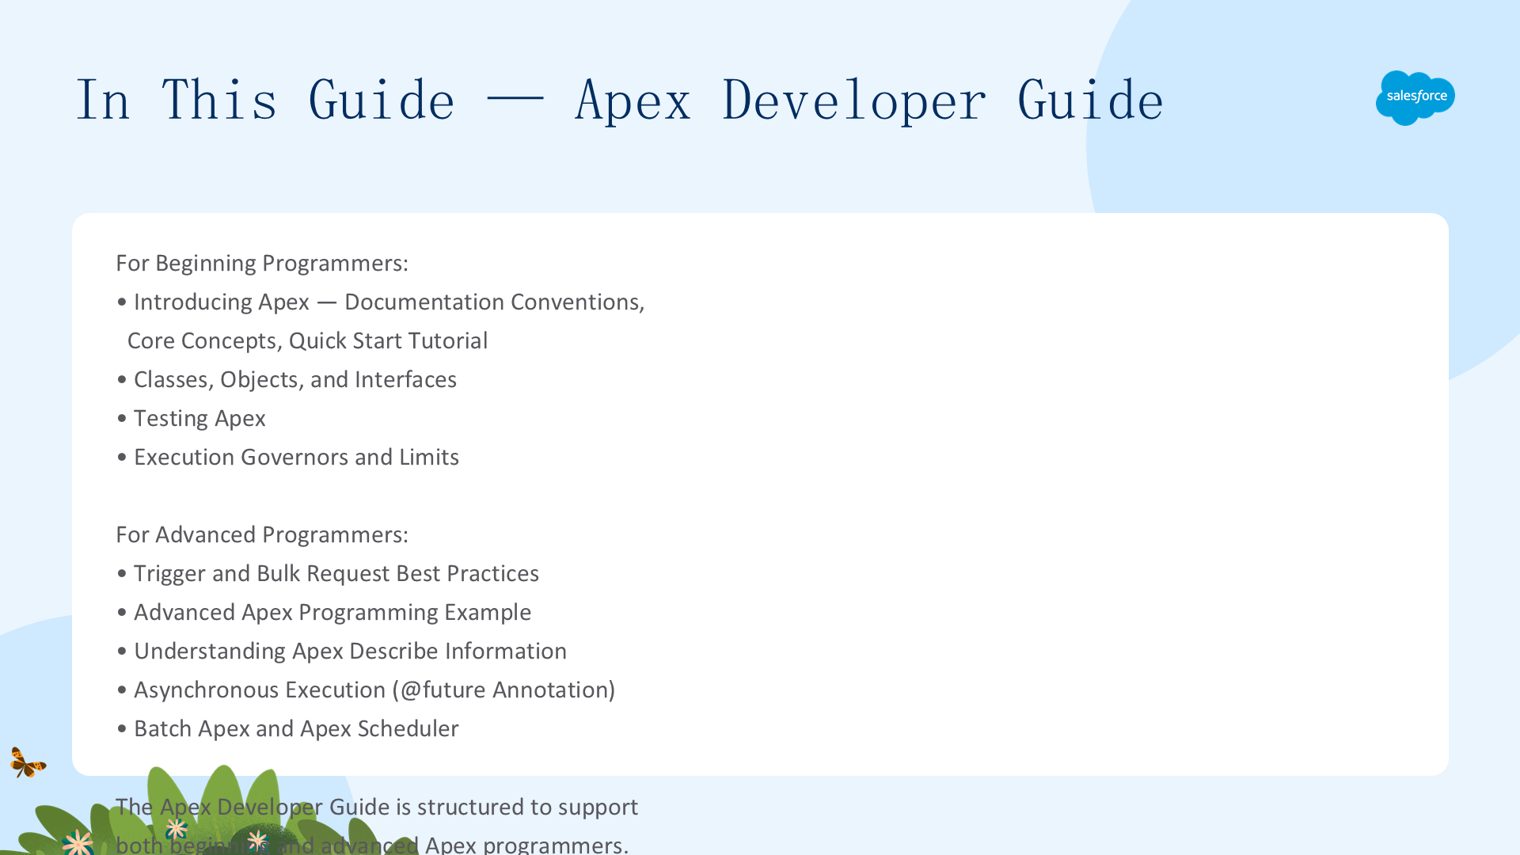
Task: Select the slide title 'In This Guide'
Action: click(x=264, y=101)
